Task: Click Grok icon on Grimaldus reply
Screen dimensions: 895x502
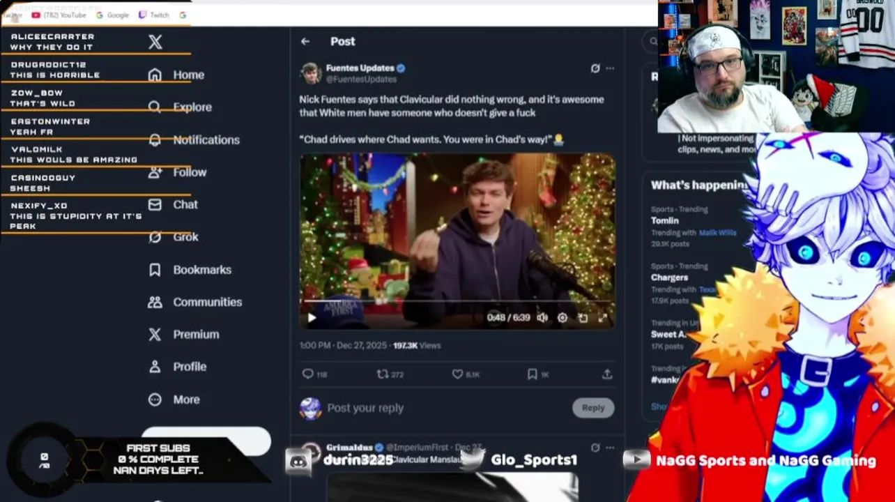Action: [x=595, y=448]
